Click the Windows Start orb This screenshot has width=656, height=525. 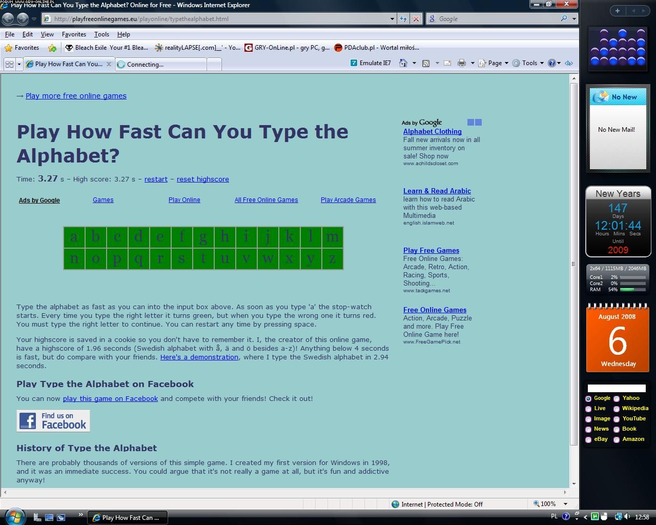pyautogui.click(x=14, y=516)
